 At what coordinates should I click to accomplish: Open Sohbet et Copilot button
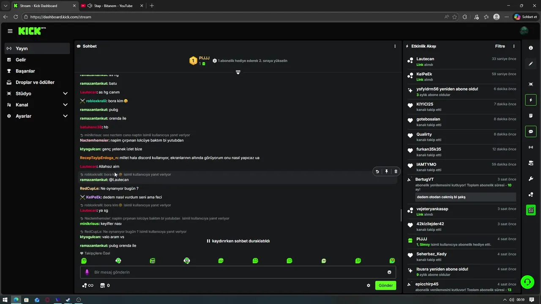click(x=525, y=17)
